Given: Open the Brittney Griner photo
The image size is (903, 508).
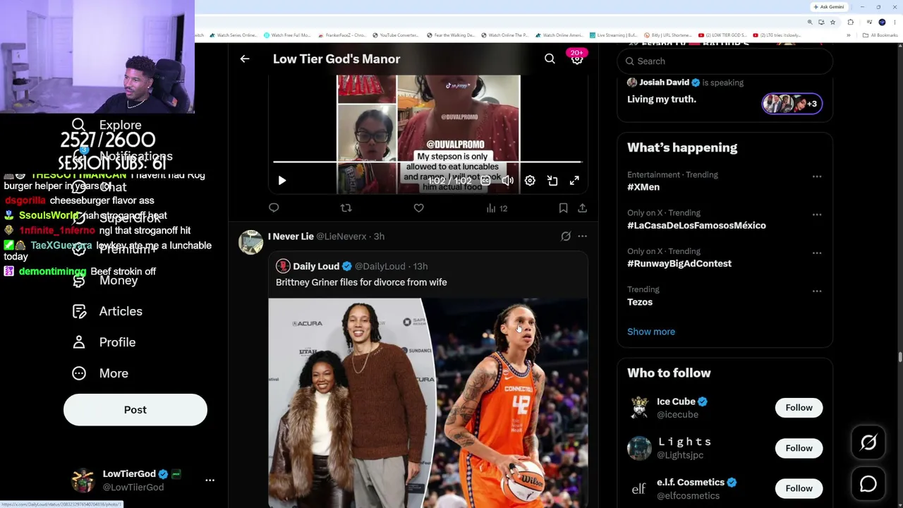Looking at the screenshot, I should click(x=428, y=403).
